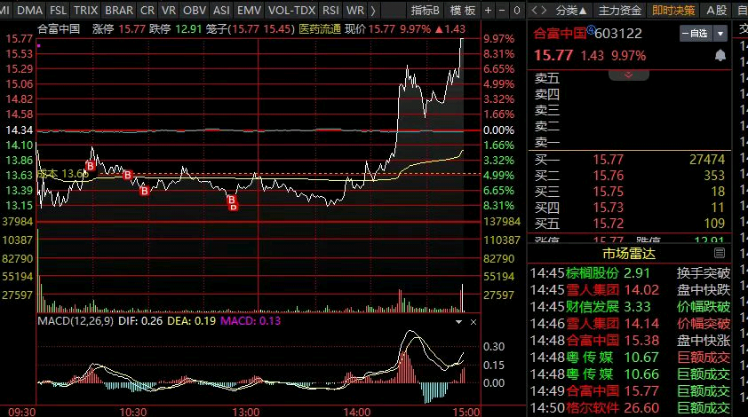Switch to VOL-TDX indicator
The image size is (748, 417).
(x=291, y=10)
